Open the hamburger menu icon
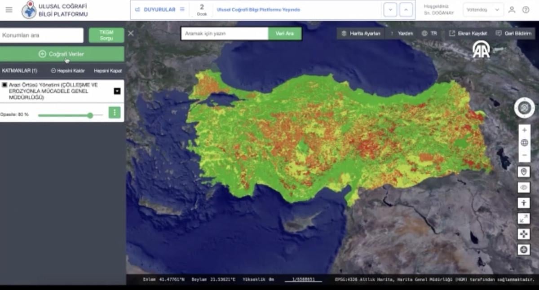 (9, 10)
